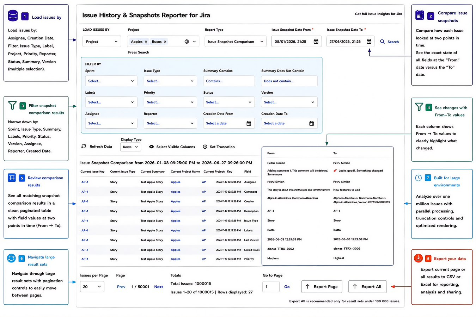
Task: Open Apples project link in Comment row
Action: coord(176,192)
